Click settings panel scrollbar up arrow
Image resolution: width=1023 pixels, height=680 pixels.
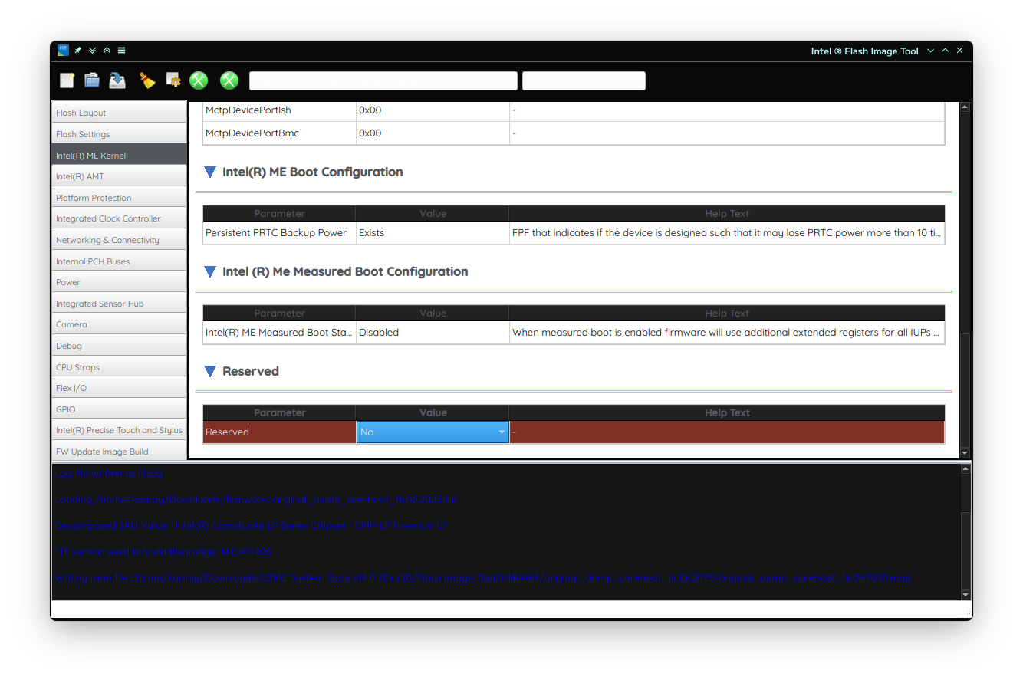[x=965, y=107]
